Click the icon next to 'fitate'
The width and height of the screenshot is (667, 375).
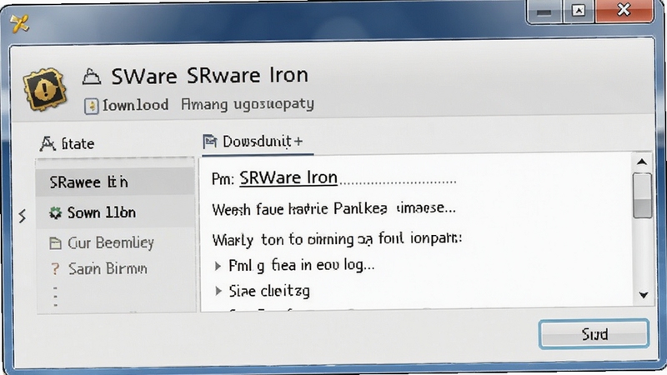point(48,143)
